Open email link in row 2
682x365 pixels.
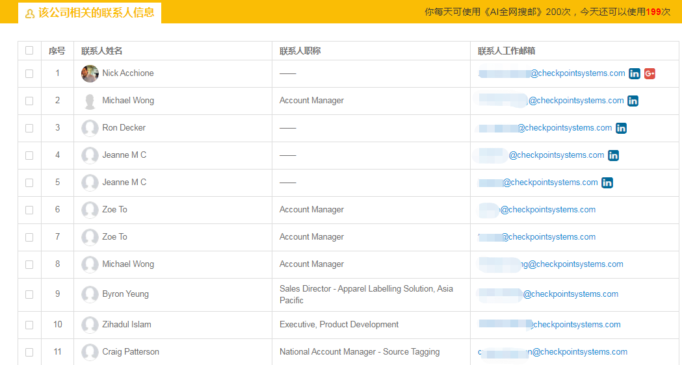(x=551, y=101)
